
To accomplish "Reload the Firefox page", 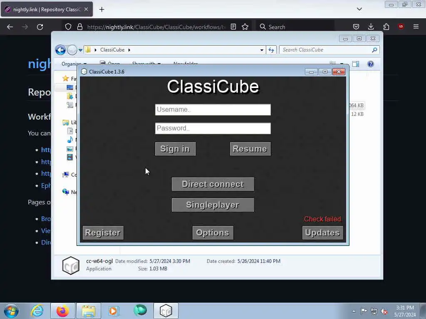I will click(40, 27).
